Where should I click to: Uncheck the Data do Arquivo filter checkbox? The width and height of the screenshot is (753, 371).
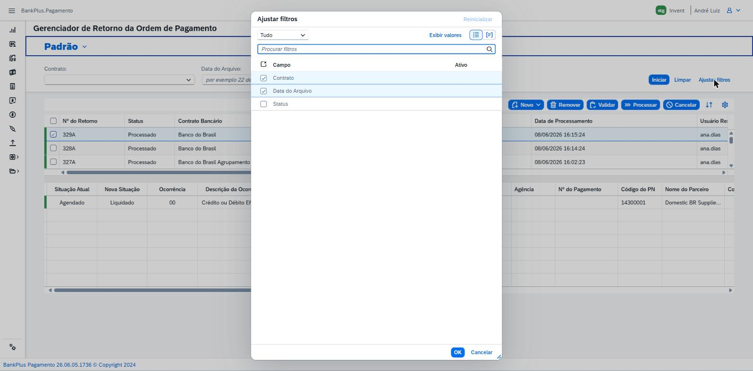point(264,91)
